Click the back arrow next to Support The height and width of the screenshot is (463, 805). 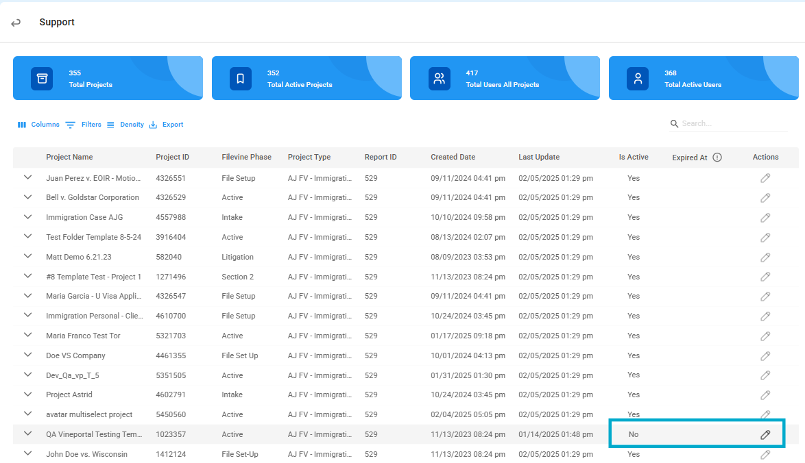[16, 23]
